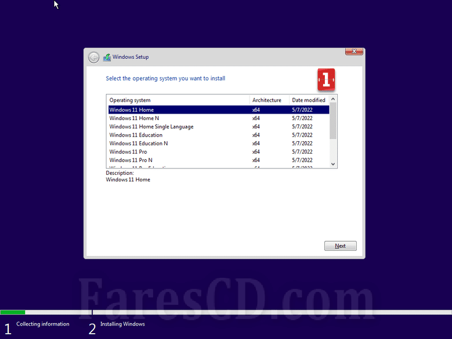
Task: Click 5/7/2022 date in Education N row
Action: [x=302, y=143]
